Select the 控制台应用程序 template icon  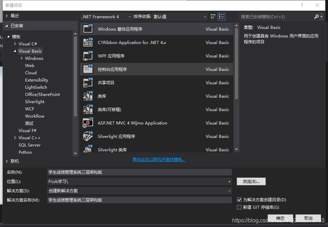pos(88,69)
